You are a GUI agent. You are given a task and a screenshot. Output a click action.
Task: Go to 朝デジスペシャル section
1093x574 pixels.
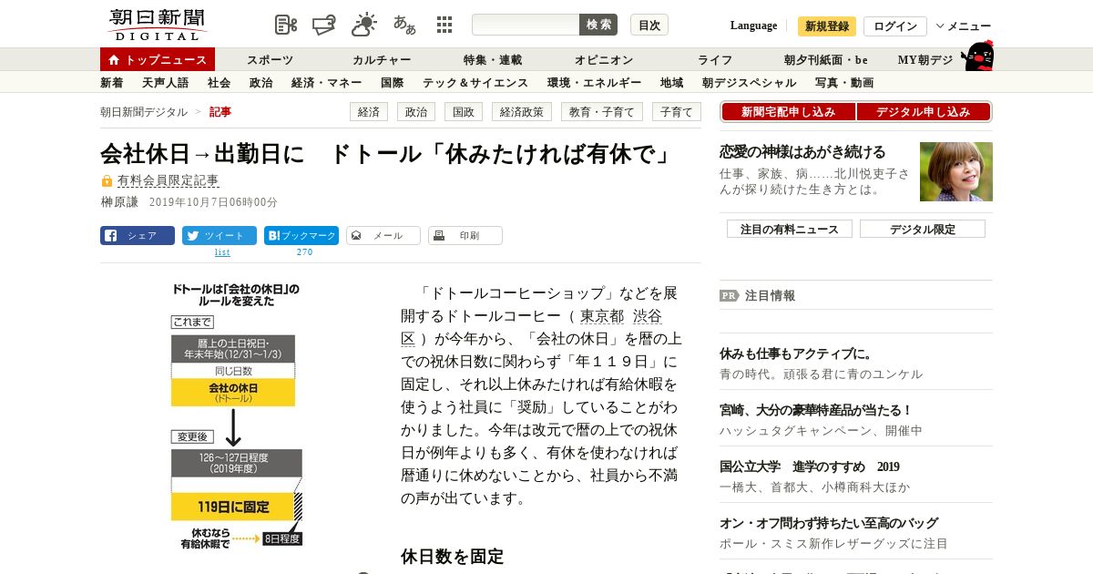click(749, 83)
